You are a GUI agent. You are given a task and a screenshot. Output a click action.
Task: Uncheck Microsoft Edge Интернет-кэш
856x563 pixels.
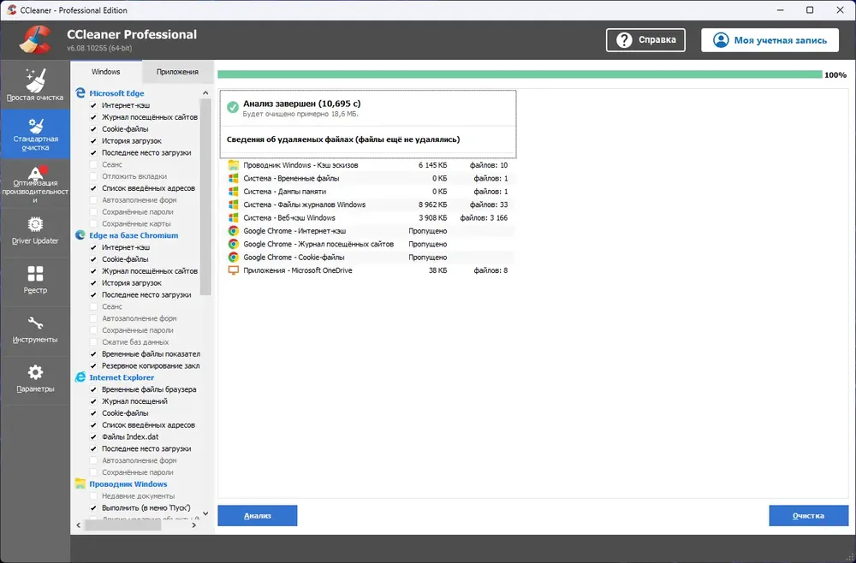(x=93, y=105)
